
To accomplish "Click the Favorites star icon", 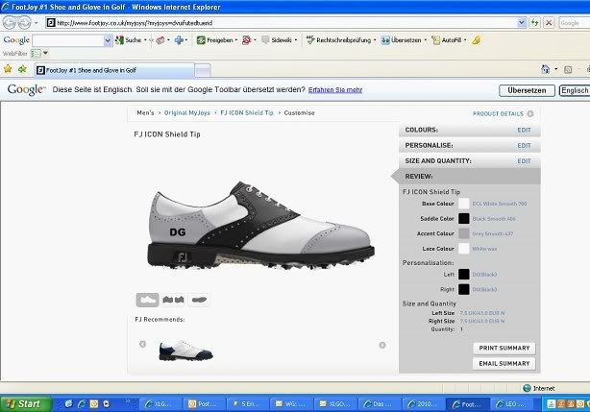I will [8, 69].
